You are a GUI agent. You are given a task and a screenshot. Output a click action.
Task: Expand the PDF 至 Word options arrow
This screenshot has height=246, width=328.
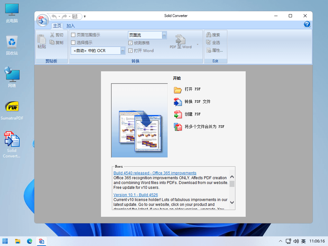coord(197,45)
